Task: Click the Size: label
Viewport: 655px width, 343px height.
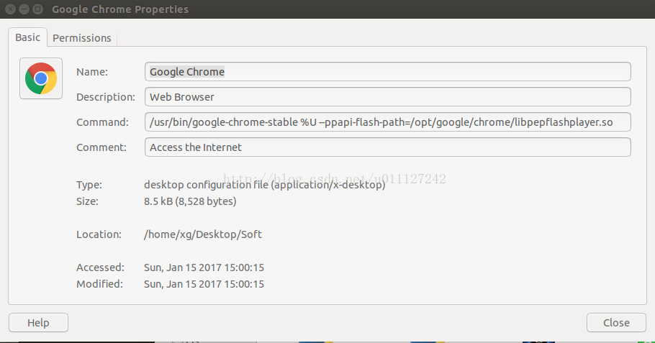Action: [87, 201]
